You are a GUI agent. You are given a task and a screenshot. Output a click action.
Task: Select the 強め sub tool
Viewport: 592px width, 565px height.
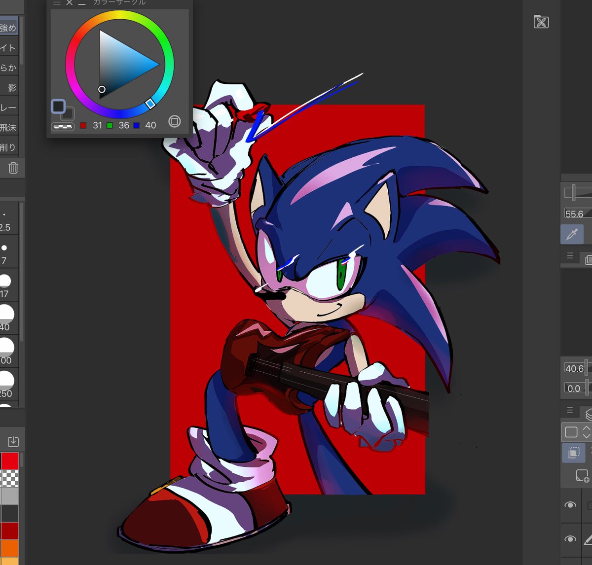pyautogui.click(x=9, y=28)
